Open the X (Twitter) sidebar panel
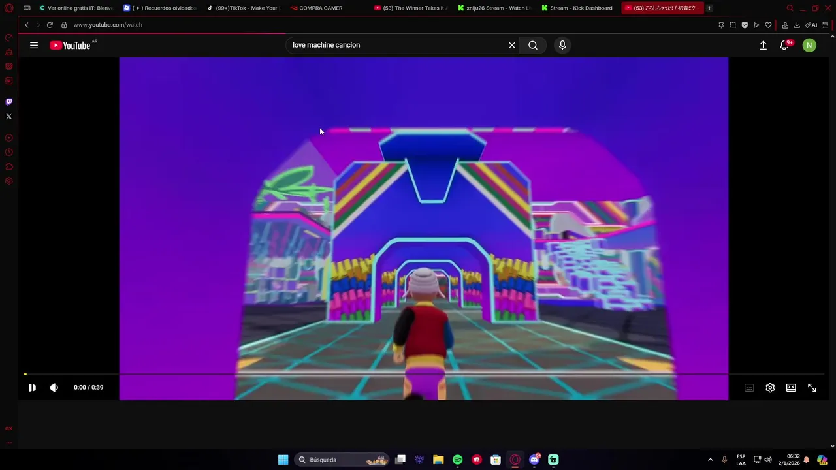The width and height of the screenshot is (836, 470). (9, 116)
